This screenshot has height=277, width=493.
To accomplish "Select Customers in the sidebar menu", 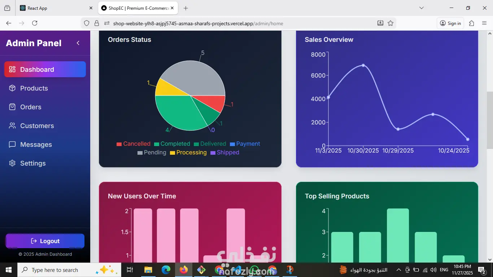I will 45,126.
